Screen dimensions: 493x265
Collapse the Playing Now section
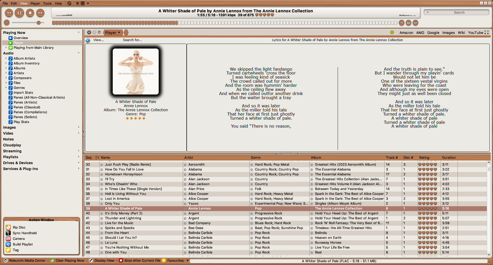[x=79, y=32]
